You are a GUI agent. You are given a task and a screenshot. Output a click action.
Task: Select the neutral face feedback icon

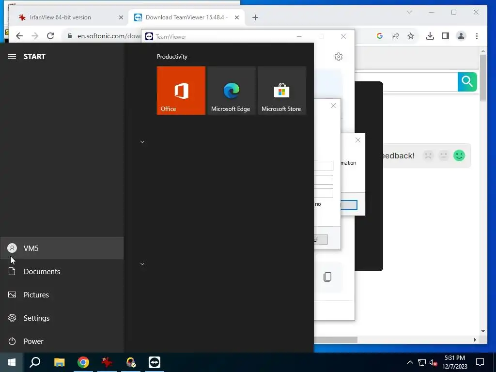444,155
